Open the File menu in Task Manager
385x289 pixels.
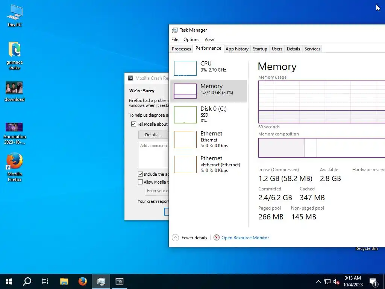click(x=175, y=39)
